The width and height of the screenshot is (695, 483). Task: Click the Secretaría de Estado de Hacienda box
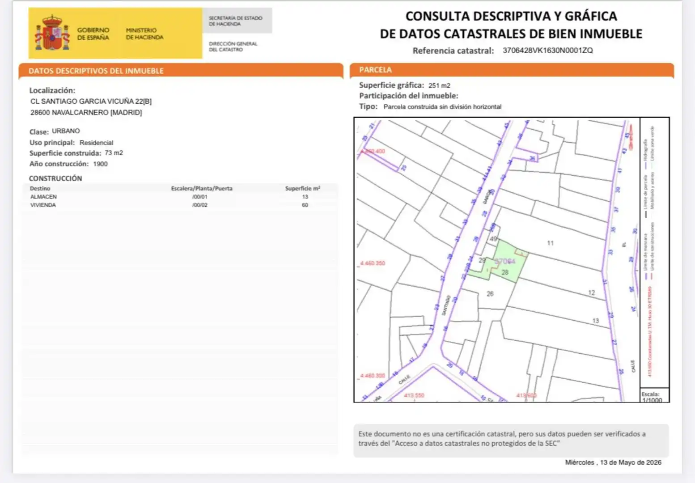point(237,21)
